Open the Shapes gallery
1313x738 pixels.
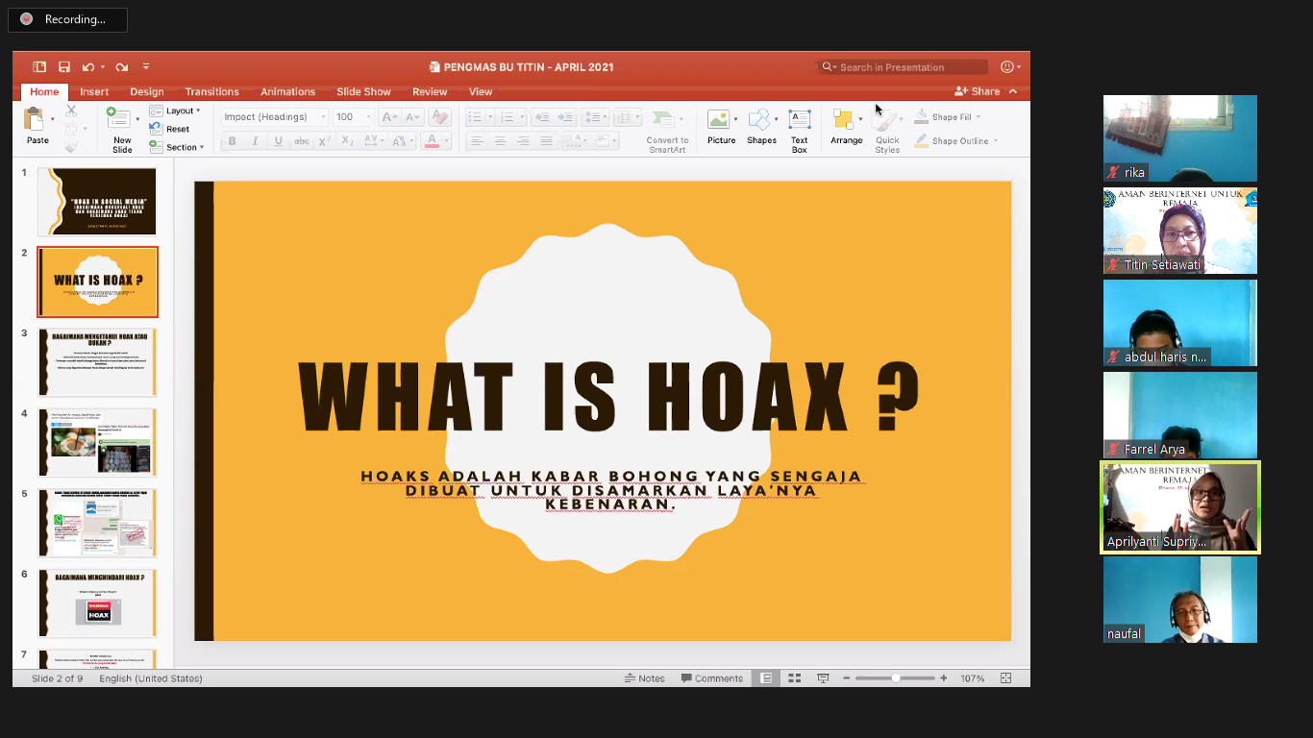[x=761, y=127]
